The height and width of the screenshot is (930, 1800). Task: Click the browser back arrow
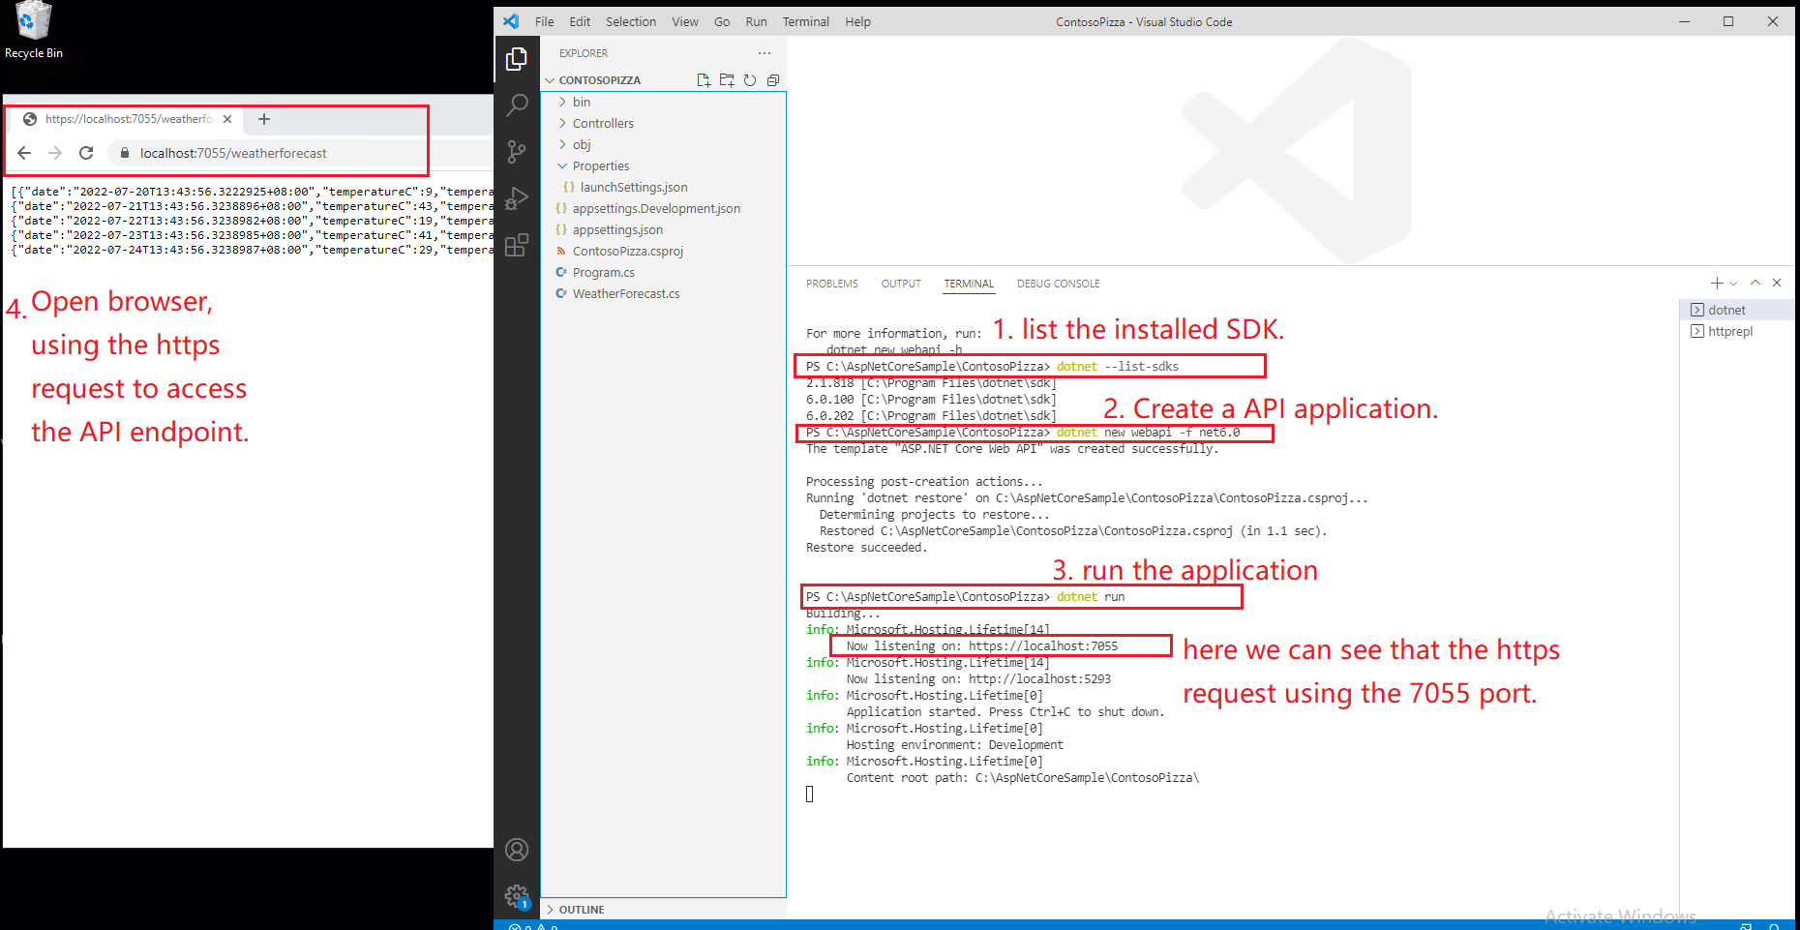point(24,153)
